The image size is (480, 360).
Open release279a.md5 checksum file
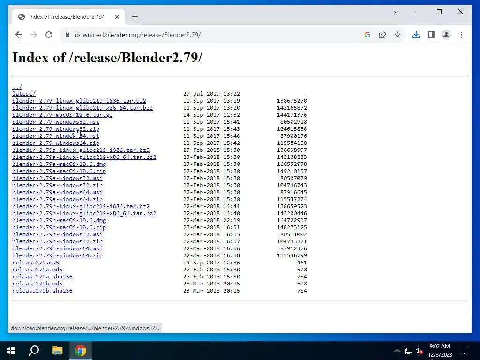click(x=37, y=270)
